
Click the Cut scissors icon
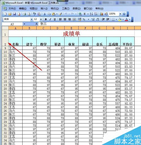45,14
